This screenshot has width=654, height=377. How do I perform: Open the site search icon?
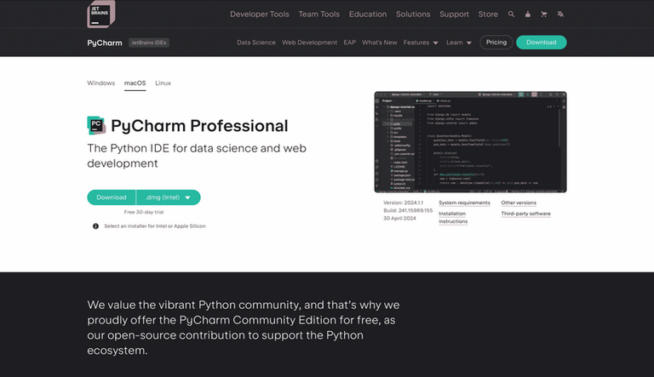(511, 14)
